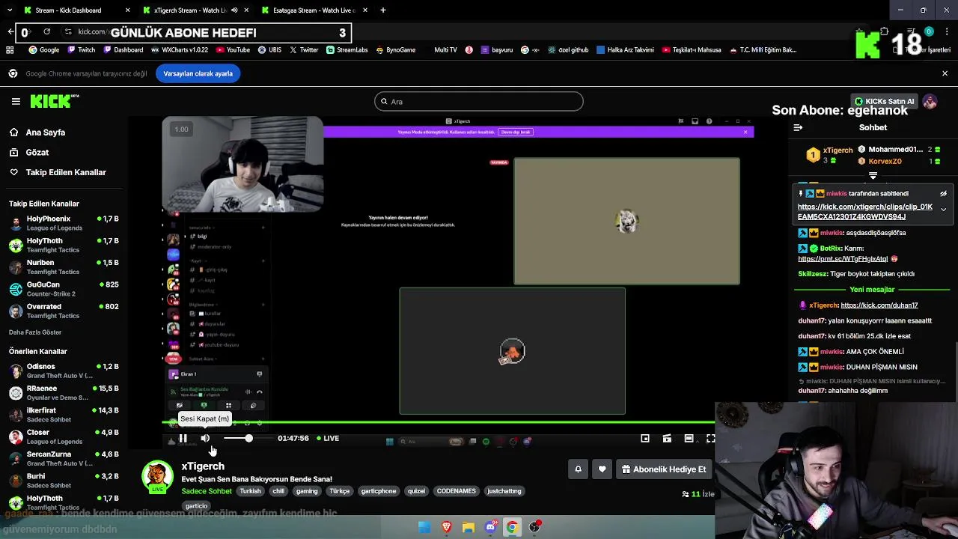This screenshot has height=539, width=958.
Task: Open the Sadece Sohbet category link
Action: 207,491
